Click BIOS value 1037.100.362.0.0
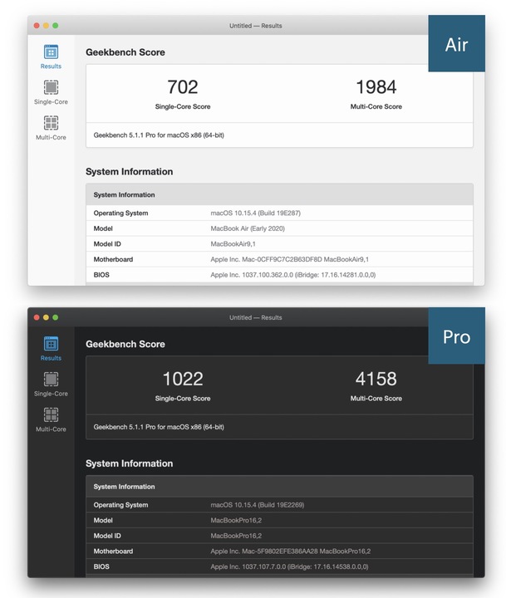 tap(293, 275)
